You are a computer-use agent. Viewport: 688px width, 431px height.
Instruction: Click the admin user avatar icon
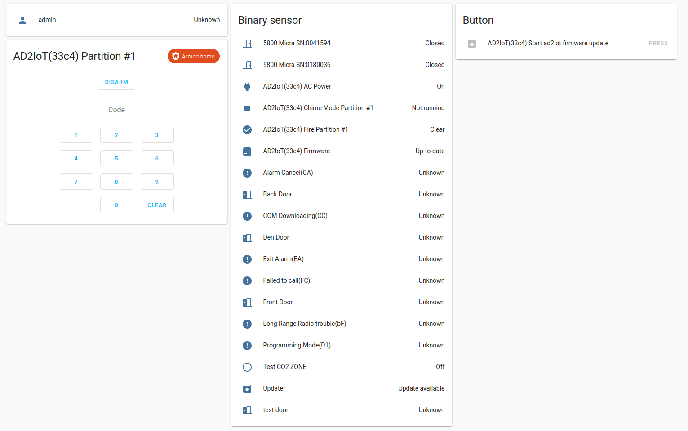[22, 20]
